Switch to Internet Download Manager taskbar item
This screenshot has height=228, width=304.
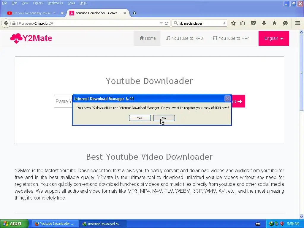(x=103, y=224)
